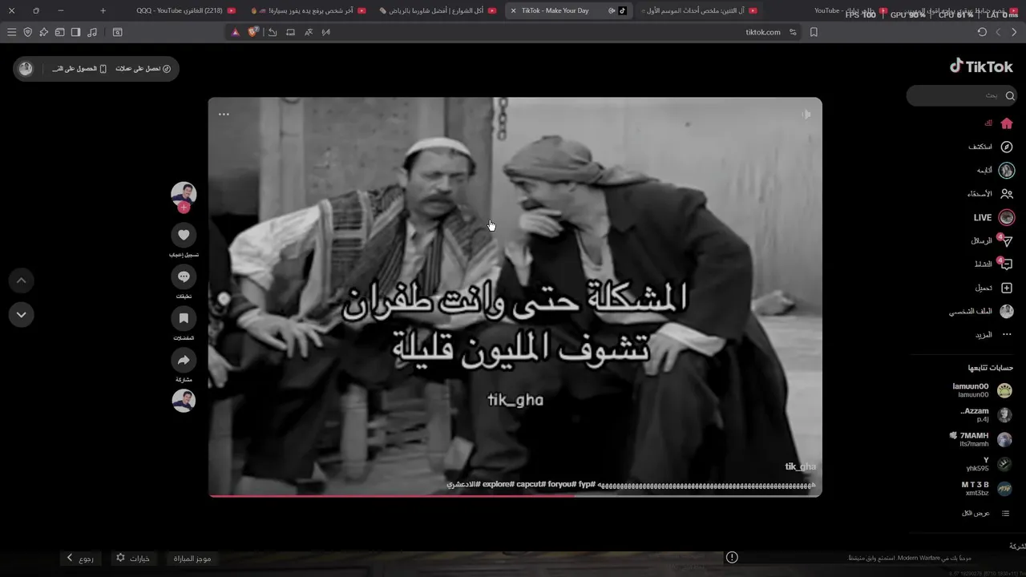Open TikTok Messages paper-plane icon
The width and height of the screenshot is (1026, 577).
(1007, 241)
